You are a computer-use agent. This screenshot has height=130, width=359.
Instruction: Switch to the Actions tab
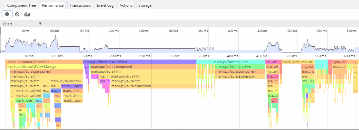[x=126, y=5]
